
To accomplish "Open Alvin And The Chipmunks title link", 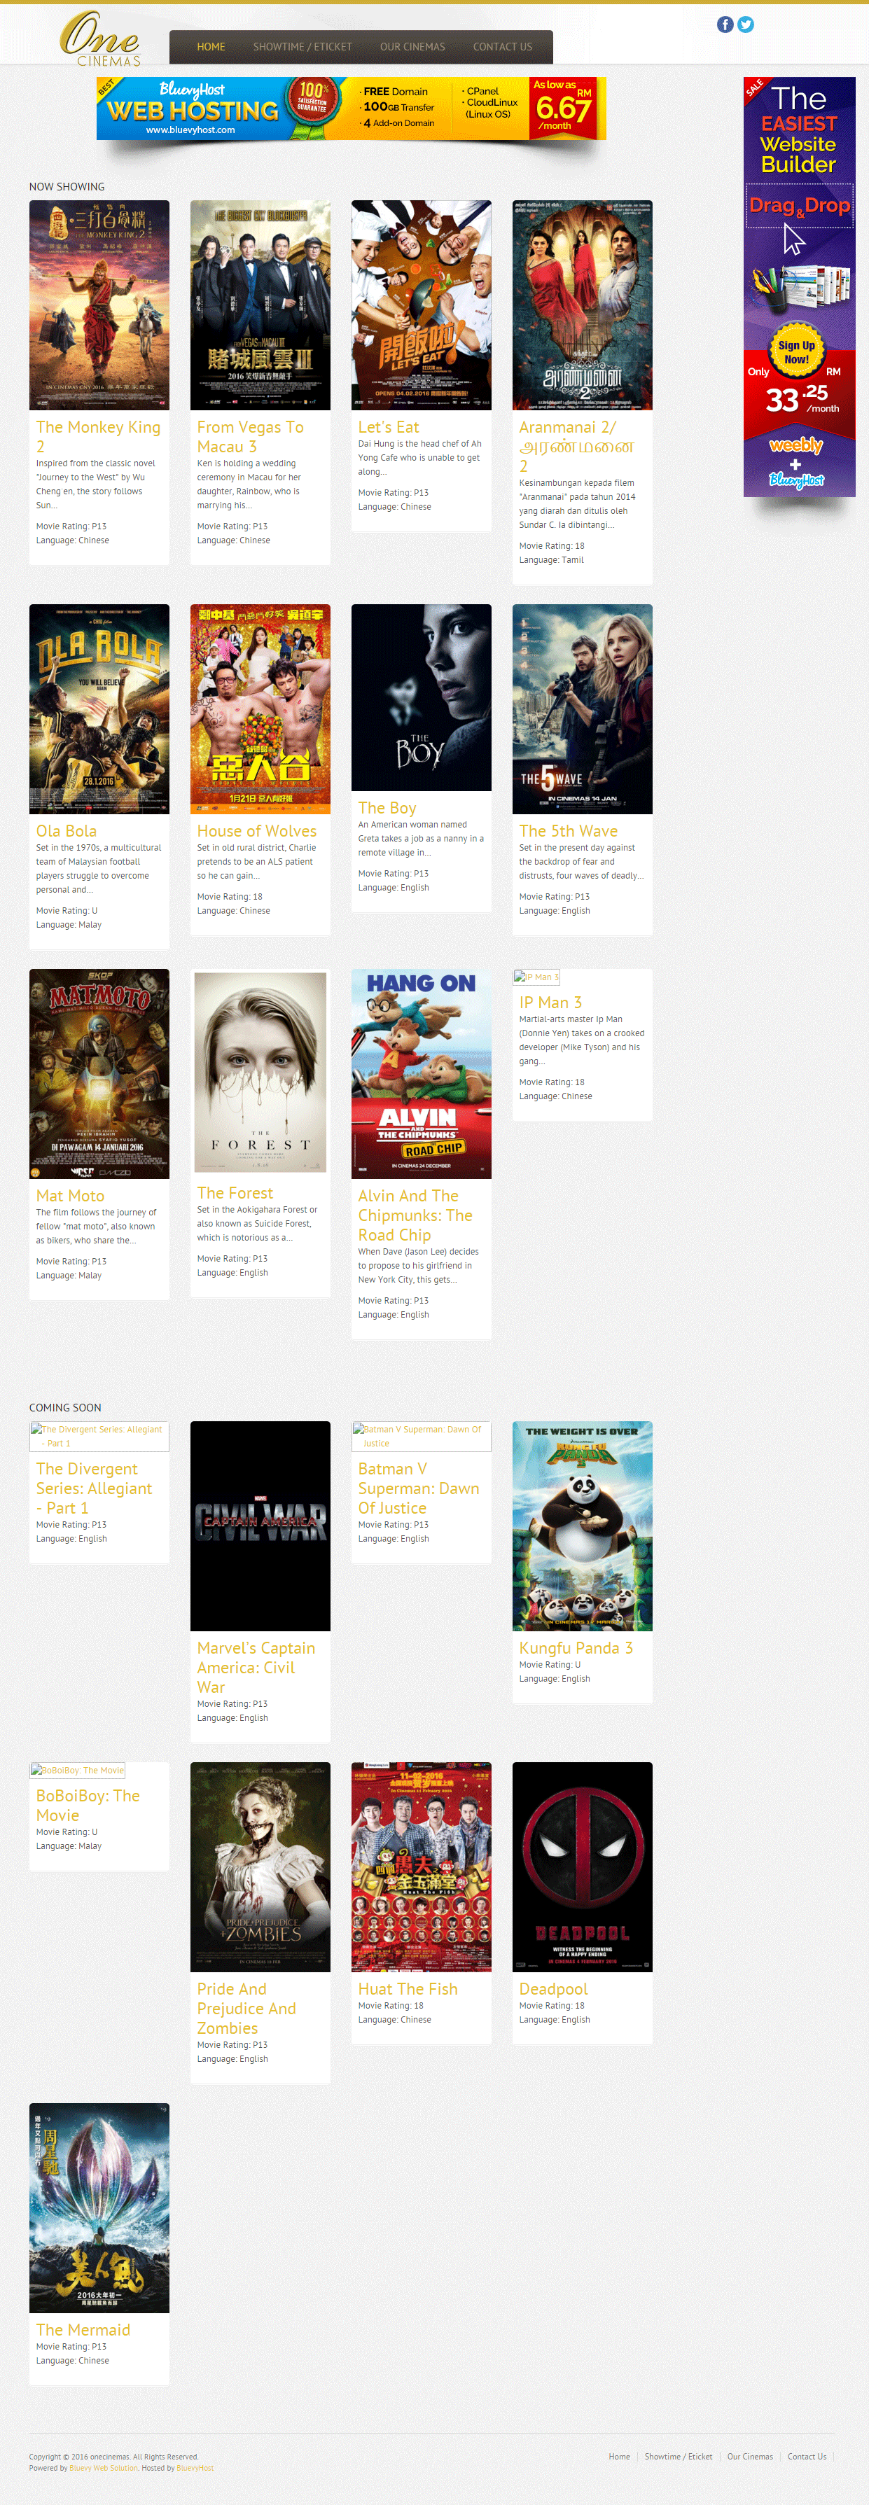I will 415,1215.
